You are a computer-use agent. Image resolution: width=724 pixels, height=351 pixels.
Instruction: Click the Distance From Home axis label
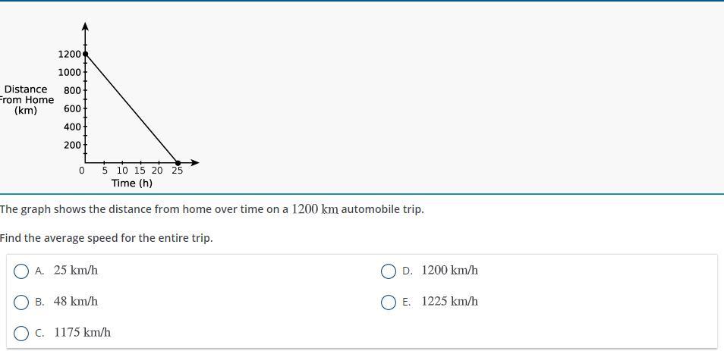[26, 99]
